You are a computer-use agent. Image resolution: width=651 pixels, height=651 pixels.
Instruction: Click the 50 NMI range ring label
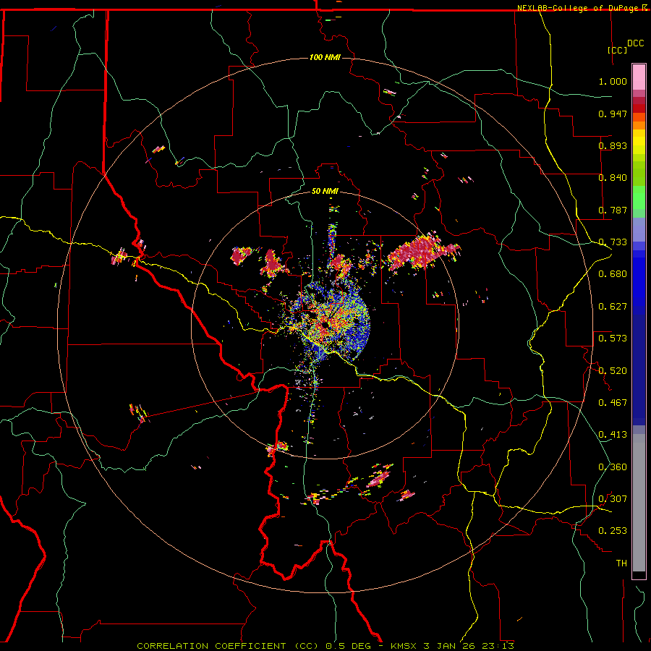tap(325, 191)
